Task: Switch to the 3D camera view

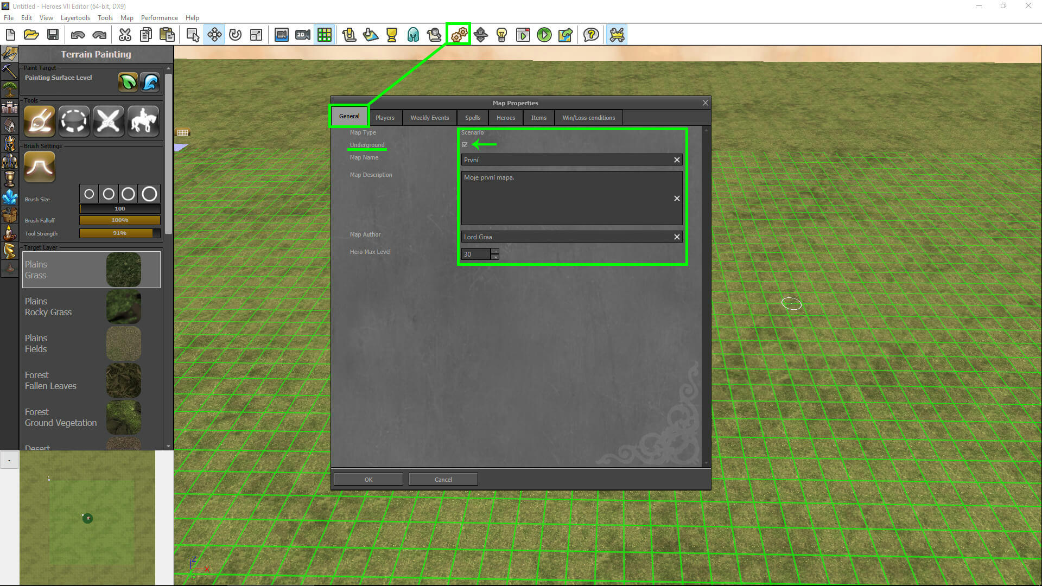Action: (281, 35)
